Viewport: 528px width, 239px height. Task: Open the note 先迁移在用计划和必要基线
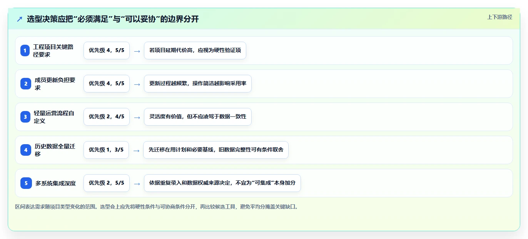[x=216, y=150]
